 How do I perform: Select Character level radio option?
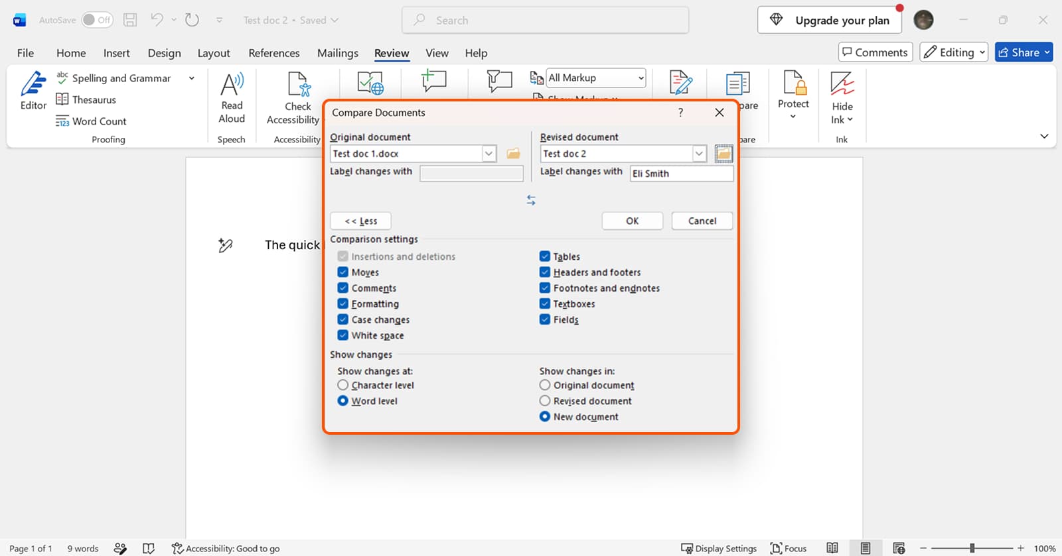coord(342,385)
